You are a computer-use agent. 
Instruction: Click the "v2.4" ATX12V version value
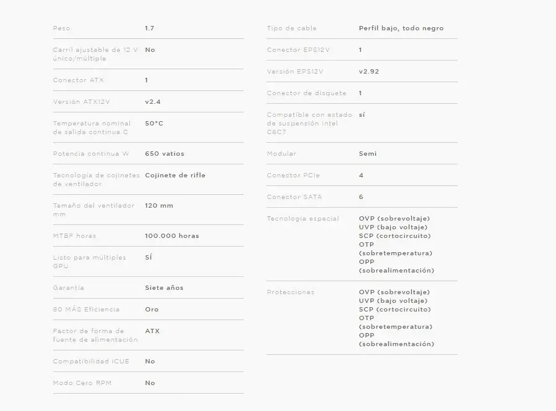153,102
